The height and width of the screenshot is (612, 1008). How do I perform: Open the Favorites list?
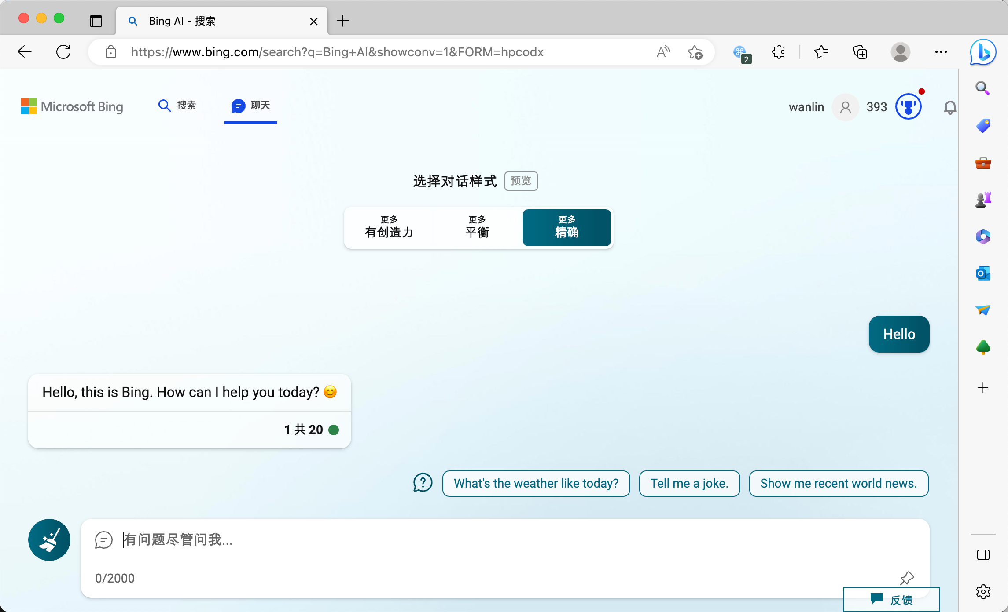tap(821, 52)
